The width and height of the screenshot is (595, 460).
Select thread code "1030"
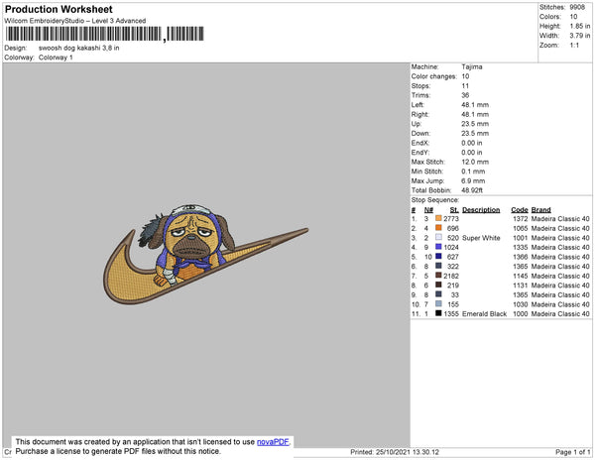(x=521, y=304)
